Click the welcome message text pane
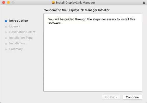 pos(93,53)
